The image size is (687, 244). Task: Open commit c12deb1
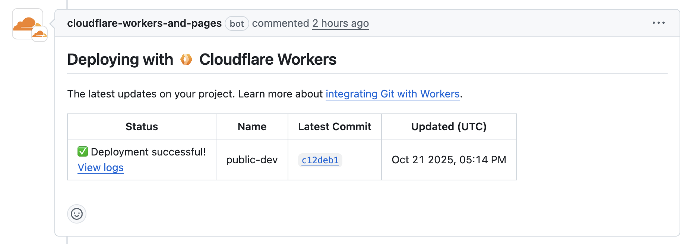pos(320,160)
